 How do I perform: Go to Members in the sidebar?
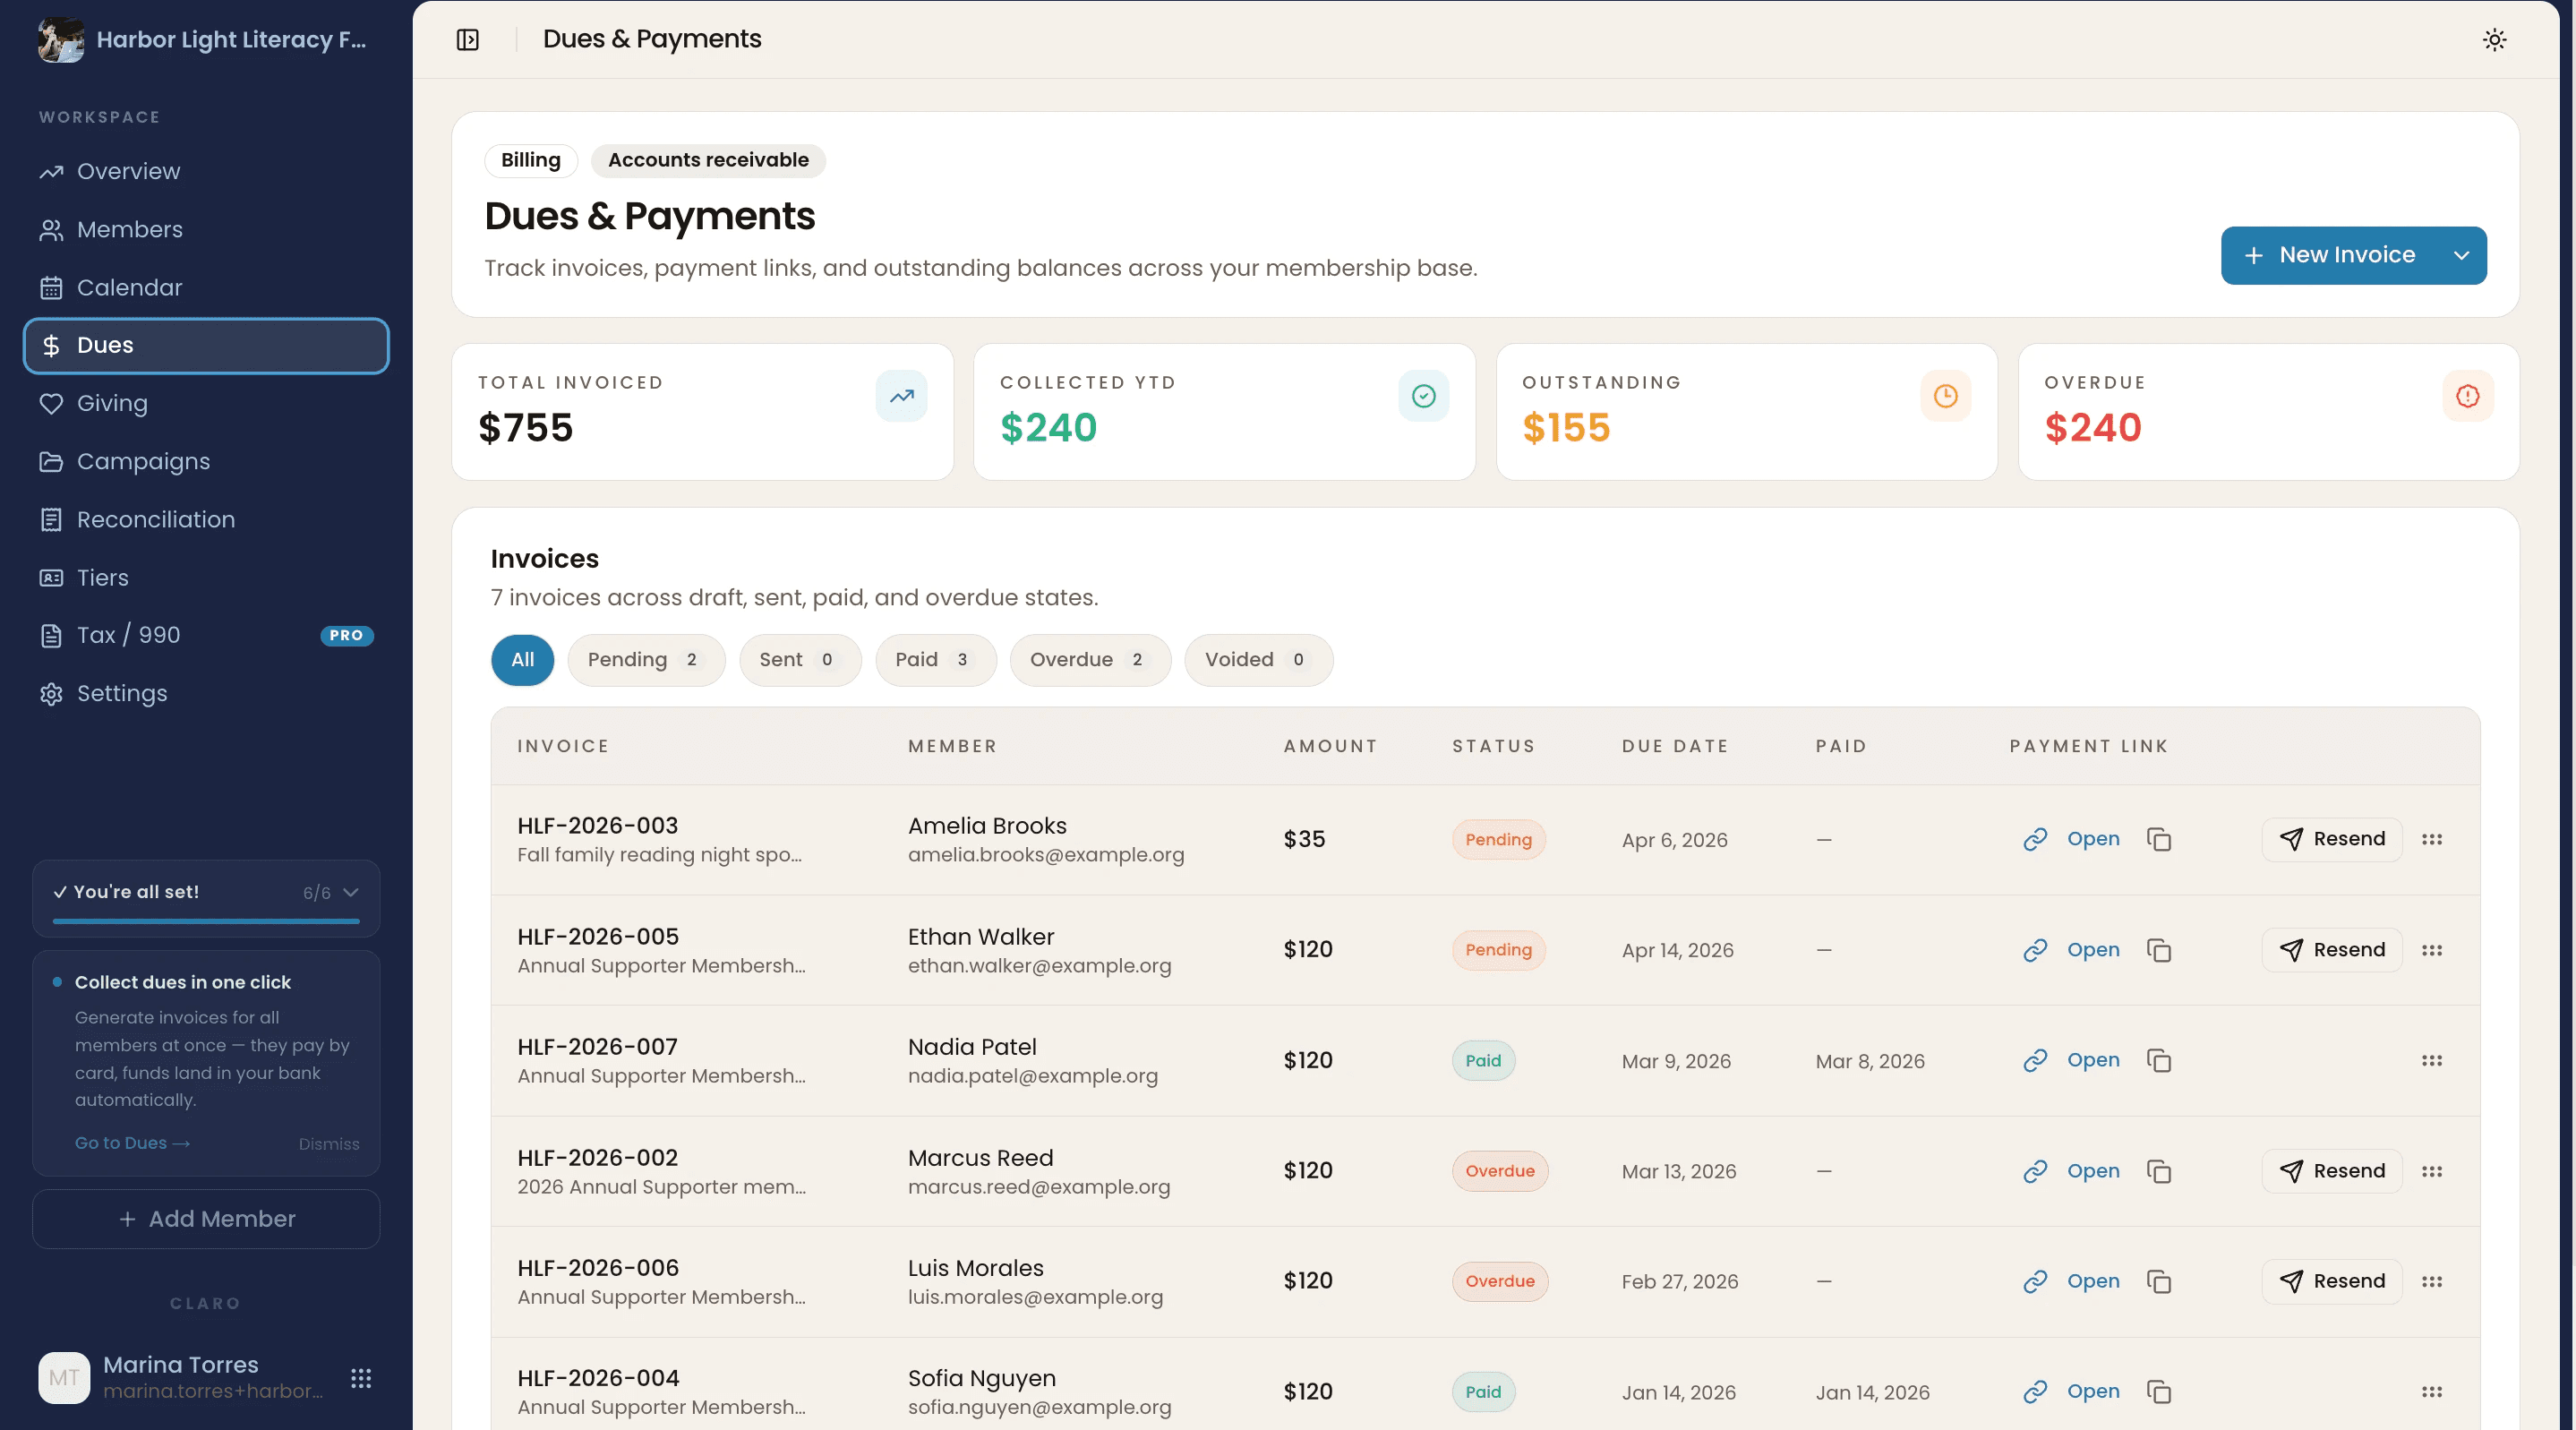point(206,229)
